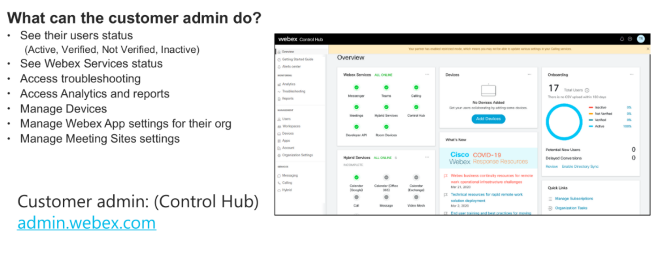The image size is (668, 255).
Task: Click the Room Devices status icon
Action: click(386, 127)
